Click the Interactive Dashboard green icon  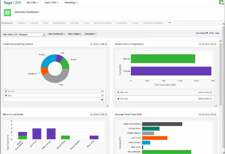pos(7,13)
